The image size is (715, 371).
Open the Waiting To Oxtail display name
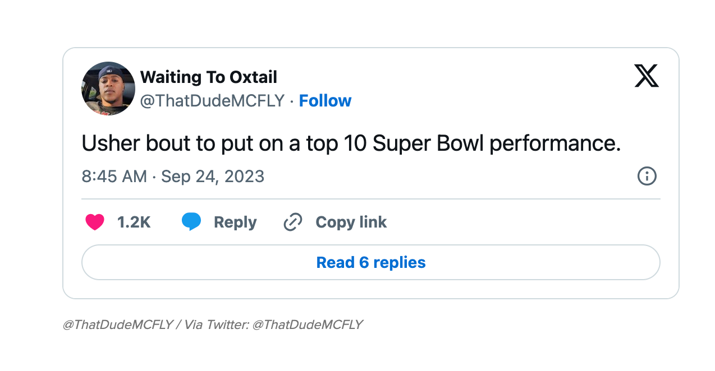[x=209, y=77]
